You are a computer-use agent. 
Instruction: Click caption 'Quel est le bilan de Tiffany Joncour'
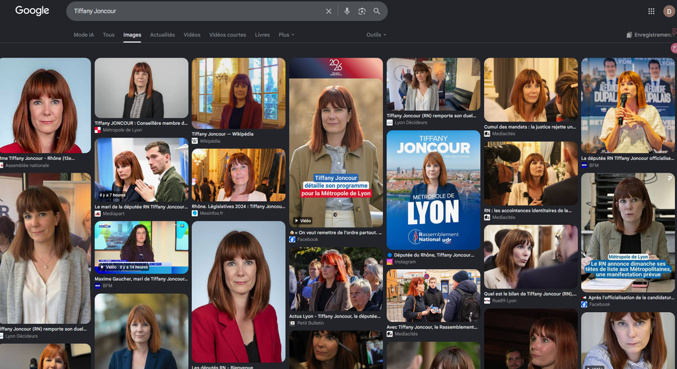530,294
